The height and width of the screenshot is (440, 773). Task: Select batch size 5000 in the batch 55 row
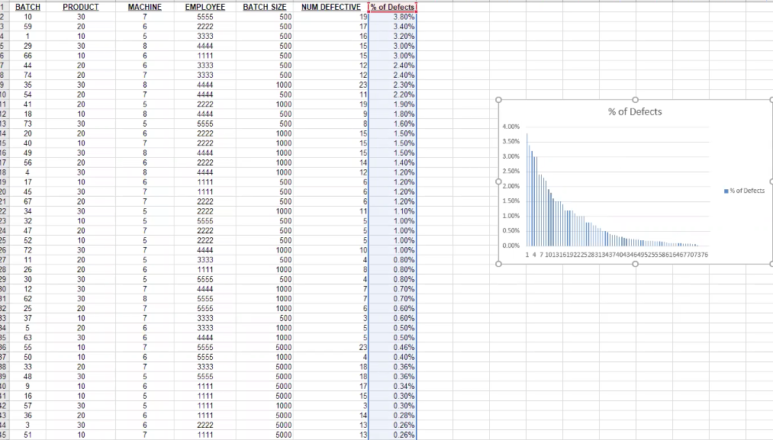pos(265,348)
